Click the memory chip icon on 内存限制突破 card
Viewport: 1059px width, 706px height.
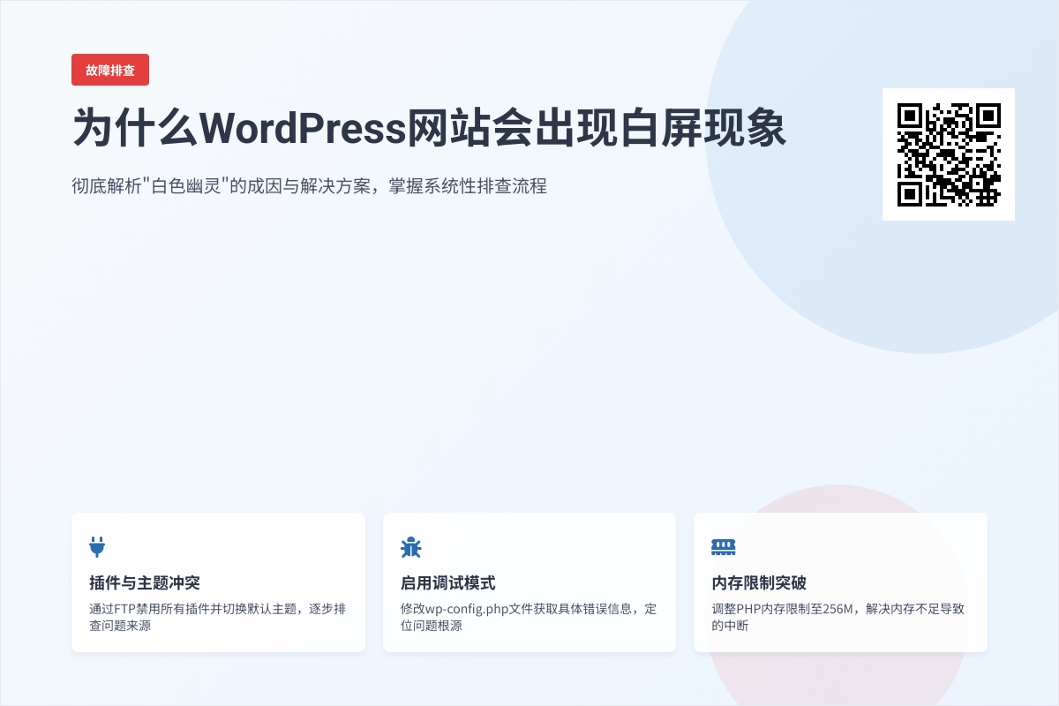[x=724, y=547]
